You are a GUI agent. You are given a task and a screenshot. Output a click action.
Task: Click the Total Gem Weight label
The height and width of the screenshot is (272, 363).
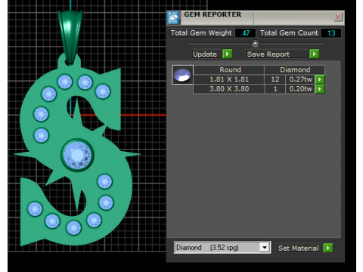point(201,33)
